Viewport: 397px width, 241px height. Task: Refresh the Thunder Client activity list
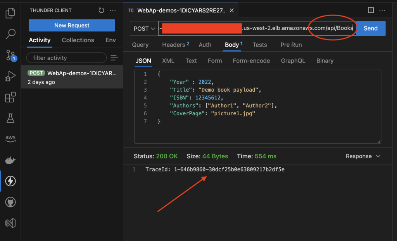click(101, 10)
